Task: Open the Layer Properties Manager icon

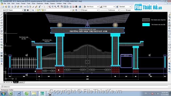Action: tap(33, 10)
